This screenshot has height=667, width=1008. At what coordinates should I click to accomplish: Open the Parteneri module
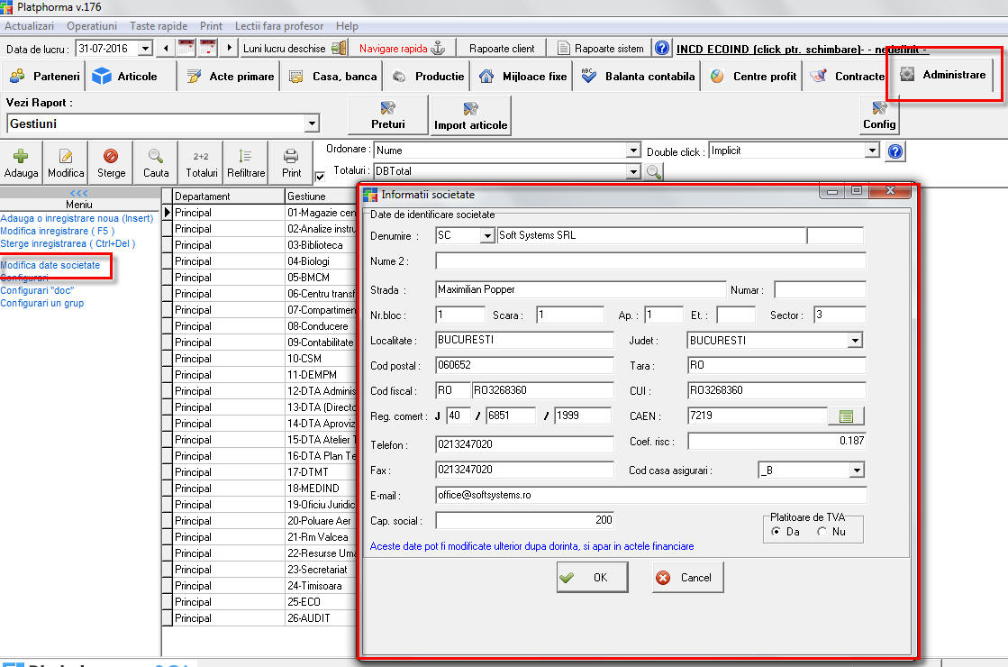44,76
